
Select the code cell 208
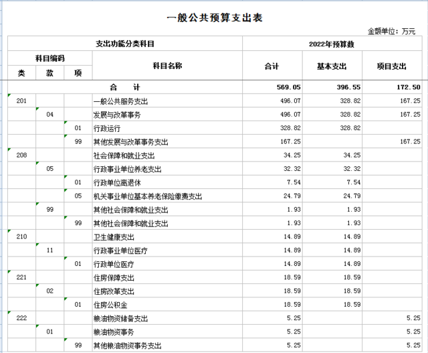pos(21,155)
